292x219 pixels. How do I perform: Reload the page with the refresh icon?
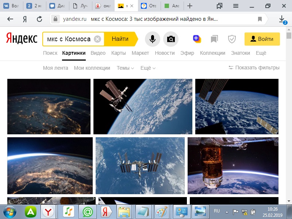39,19
